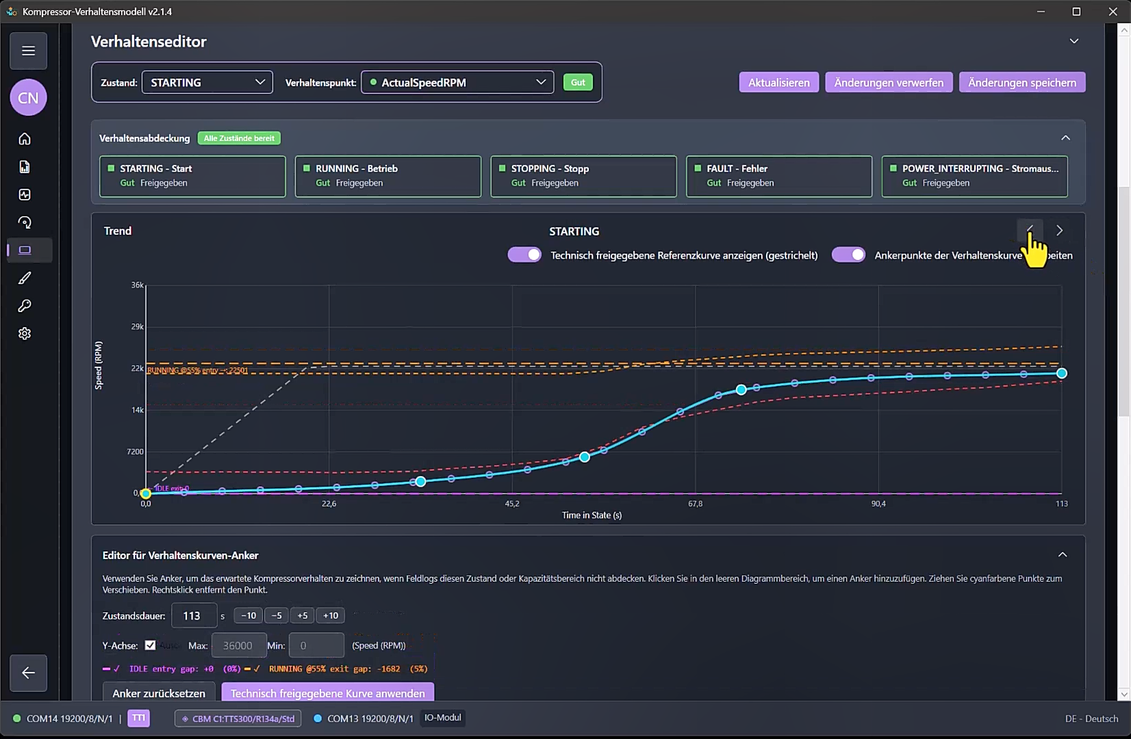This screenshot has height=739, width=1131.
Task: Click RUNNING @55% entry label on chart
Action: tap(198, 370)
